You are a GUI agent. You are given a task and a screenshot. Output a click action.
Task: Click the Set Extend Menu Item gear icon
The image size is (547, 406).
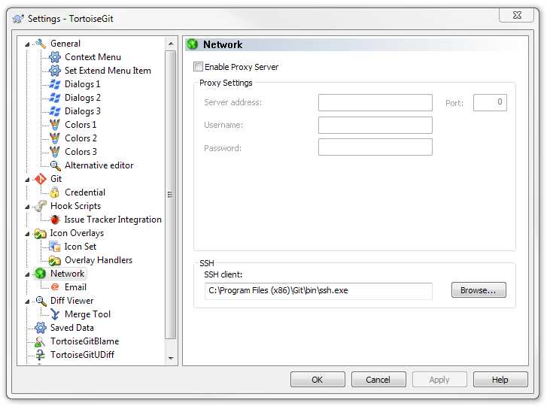tap(55, 71)
